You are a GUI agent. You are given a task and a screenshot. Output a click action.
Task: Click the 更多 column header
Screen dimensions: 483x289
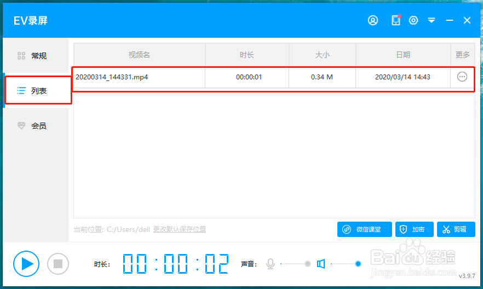[463, 55]
